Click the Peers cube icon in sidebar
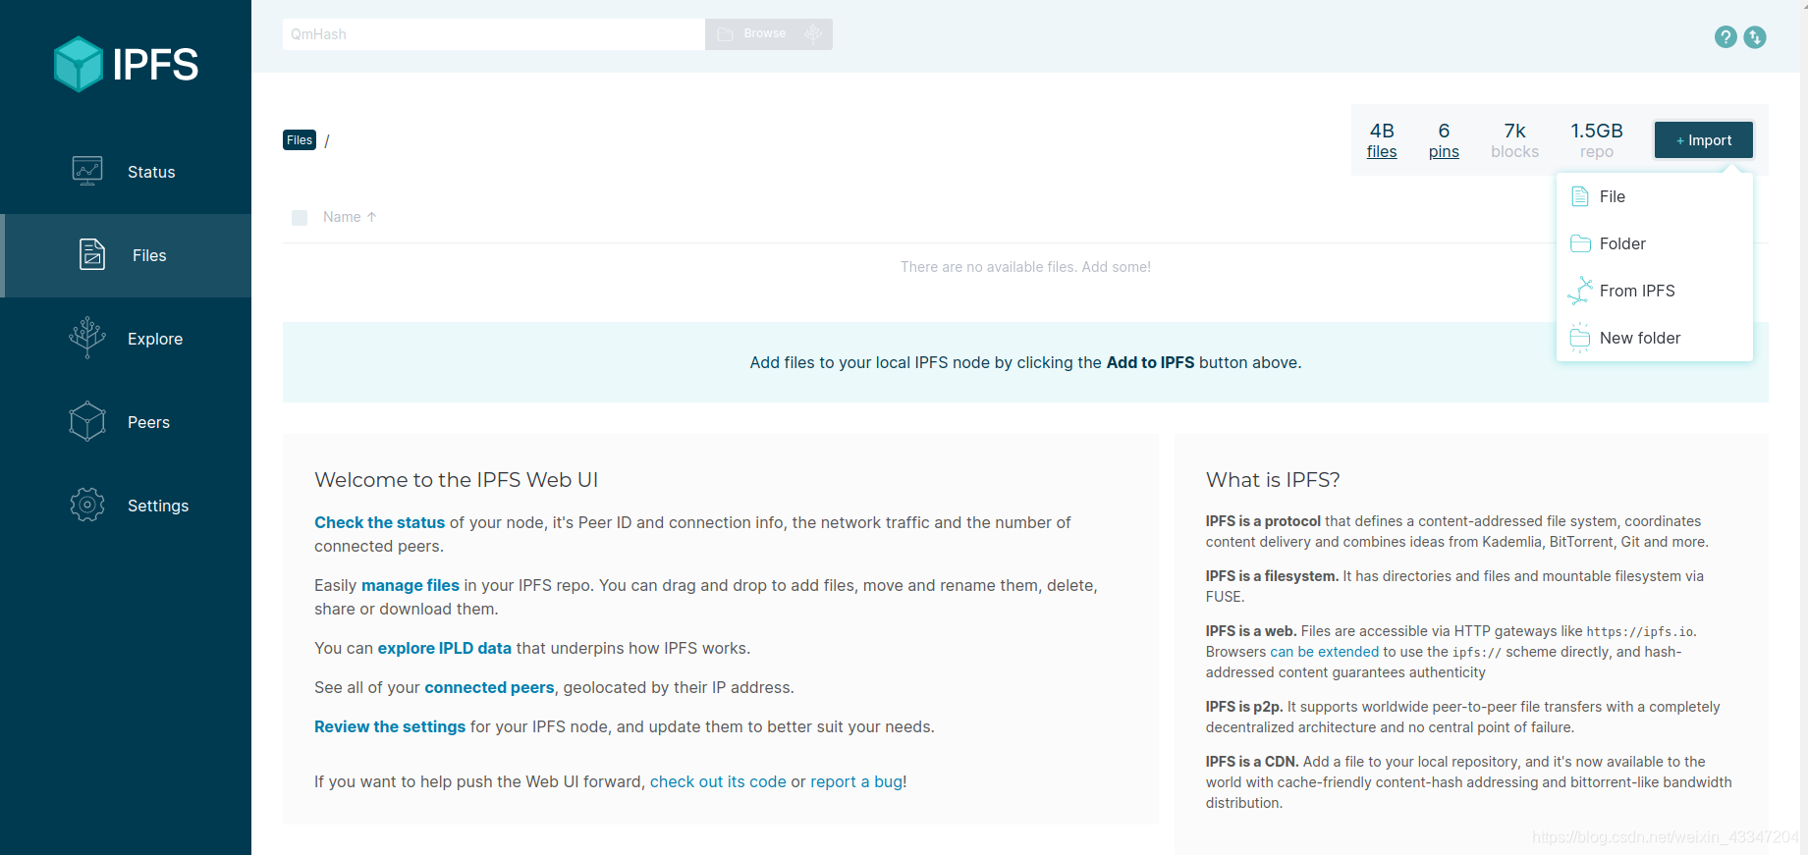This screenshot has height=855, width=1808. point(87,421)
